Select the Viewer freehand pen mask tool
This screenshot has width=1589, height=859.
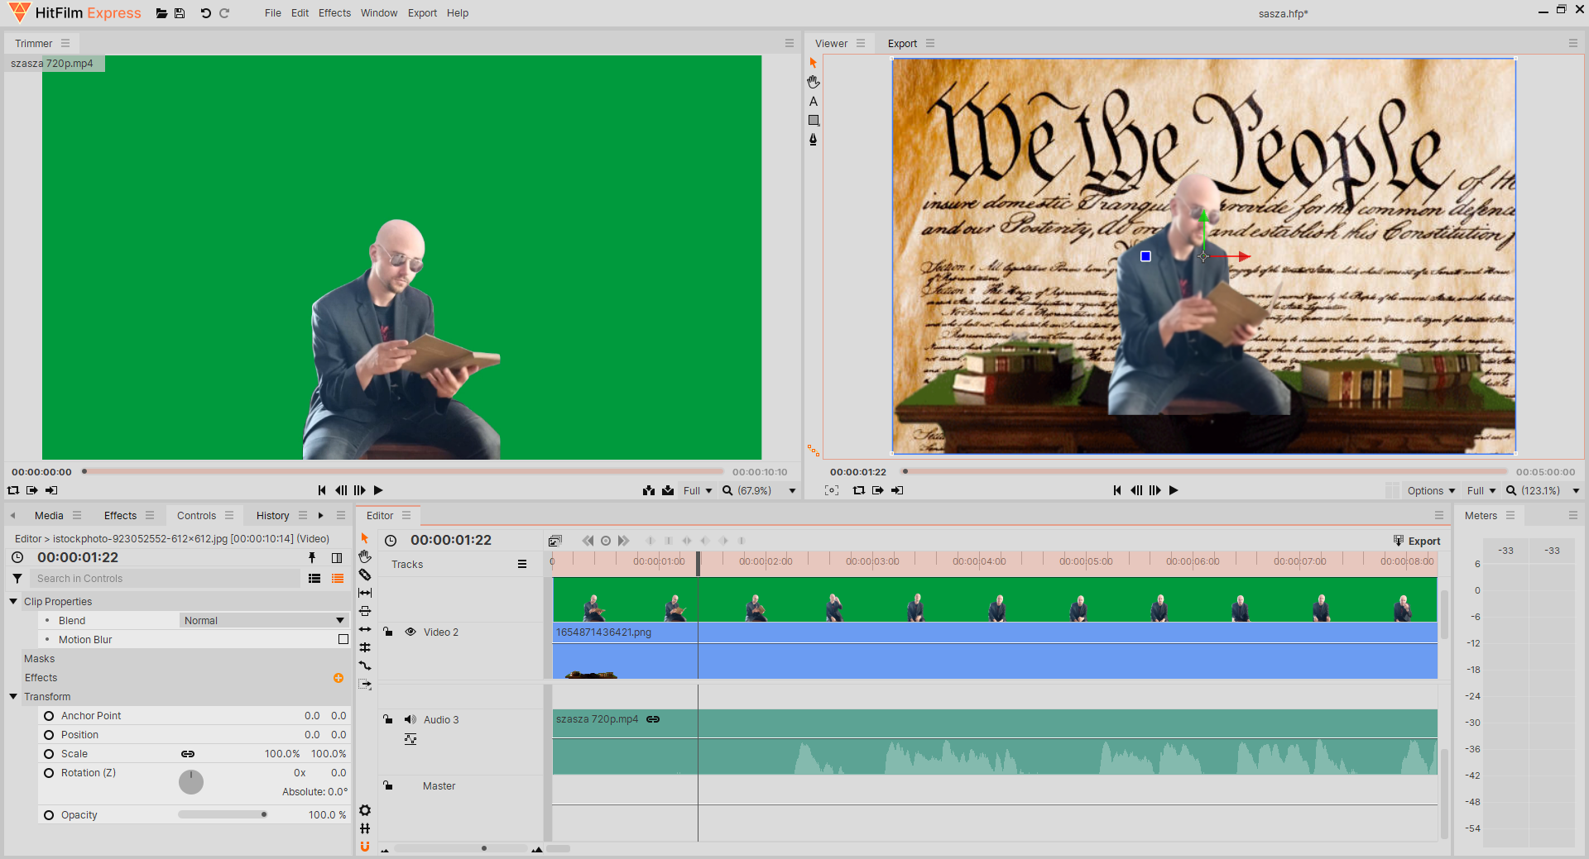tap(813, 139)
